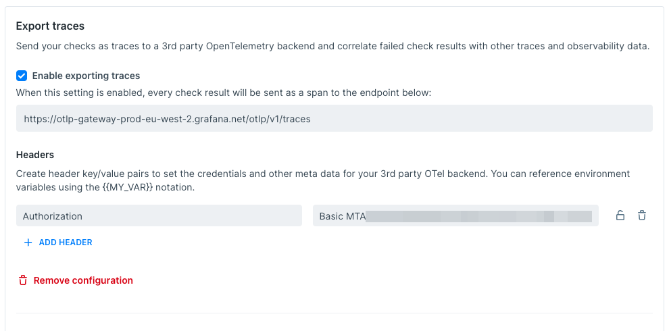This screenshot has width=669, height=331.
Task: Click the word 'Basic' in the header value
Action: coord(331,216)
